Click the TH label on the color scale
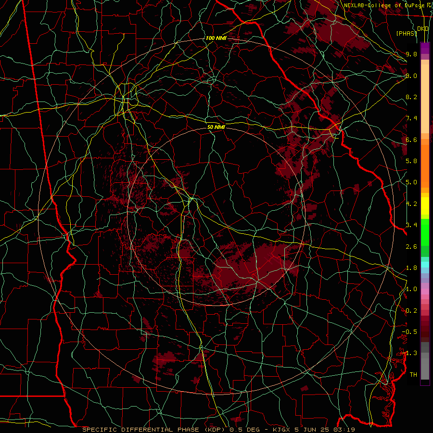This screenshot has width=433, height=433. coord(413,375)
